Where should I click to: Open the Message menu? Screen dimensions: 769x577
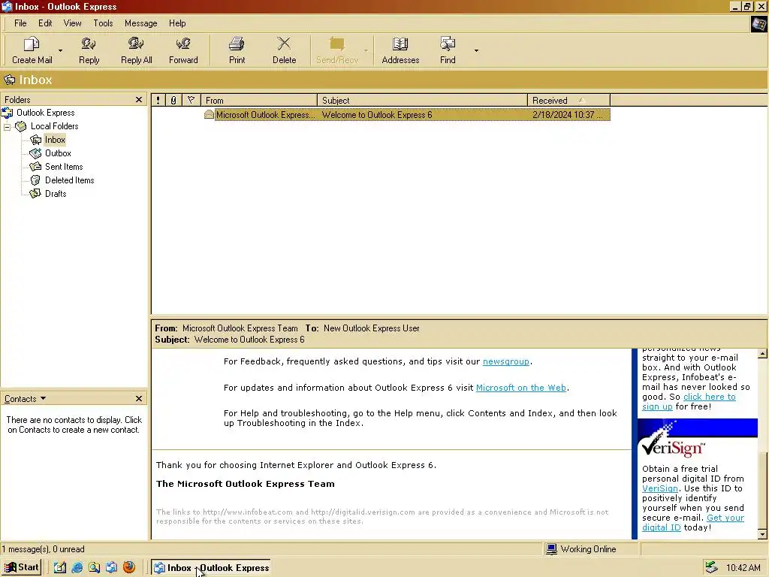[x=140, y=23]
